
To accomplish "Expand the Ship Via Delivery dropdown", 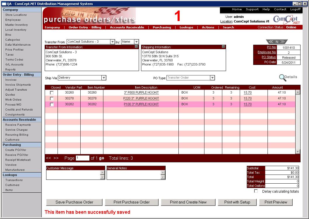I will [x=104, y=78].
